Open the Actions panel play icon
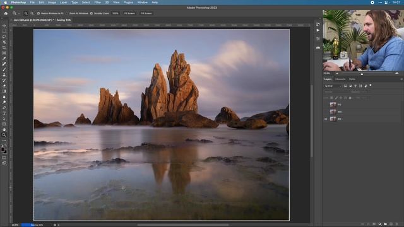 pos(318,30)
